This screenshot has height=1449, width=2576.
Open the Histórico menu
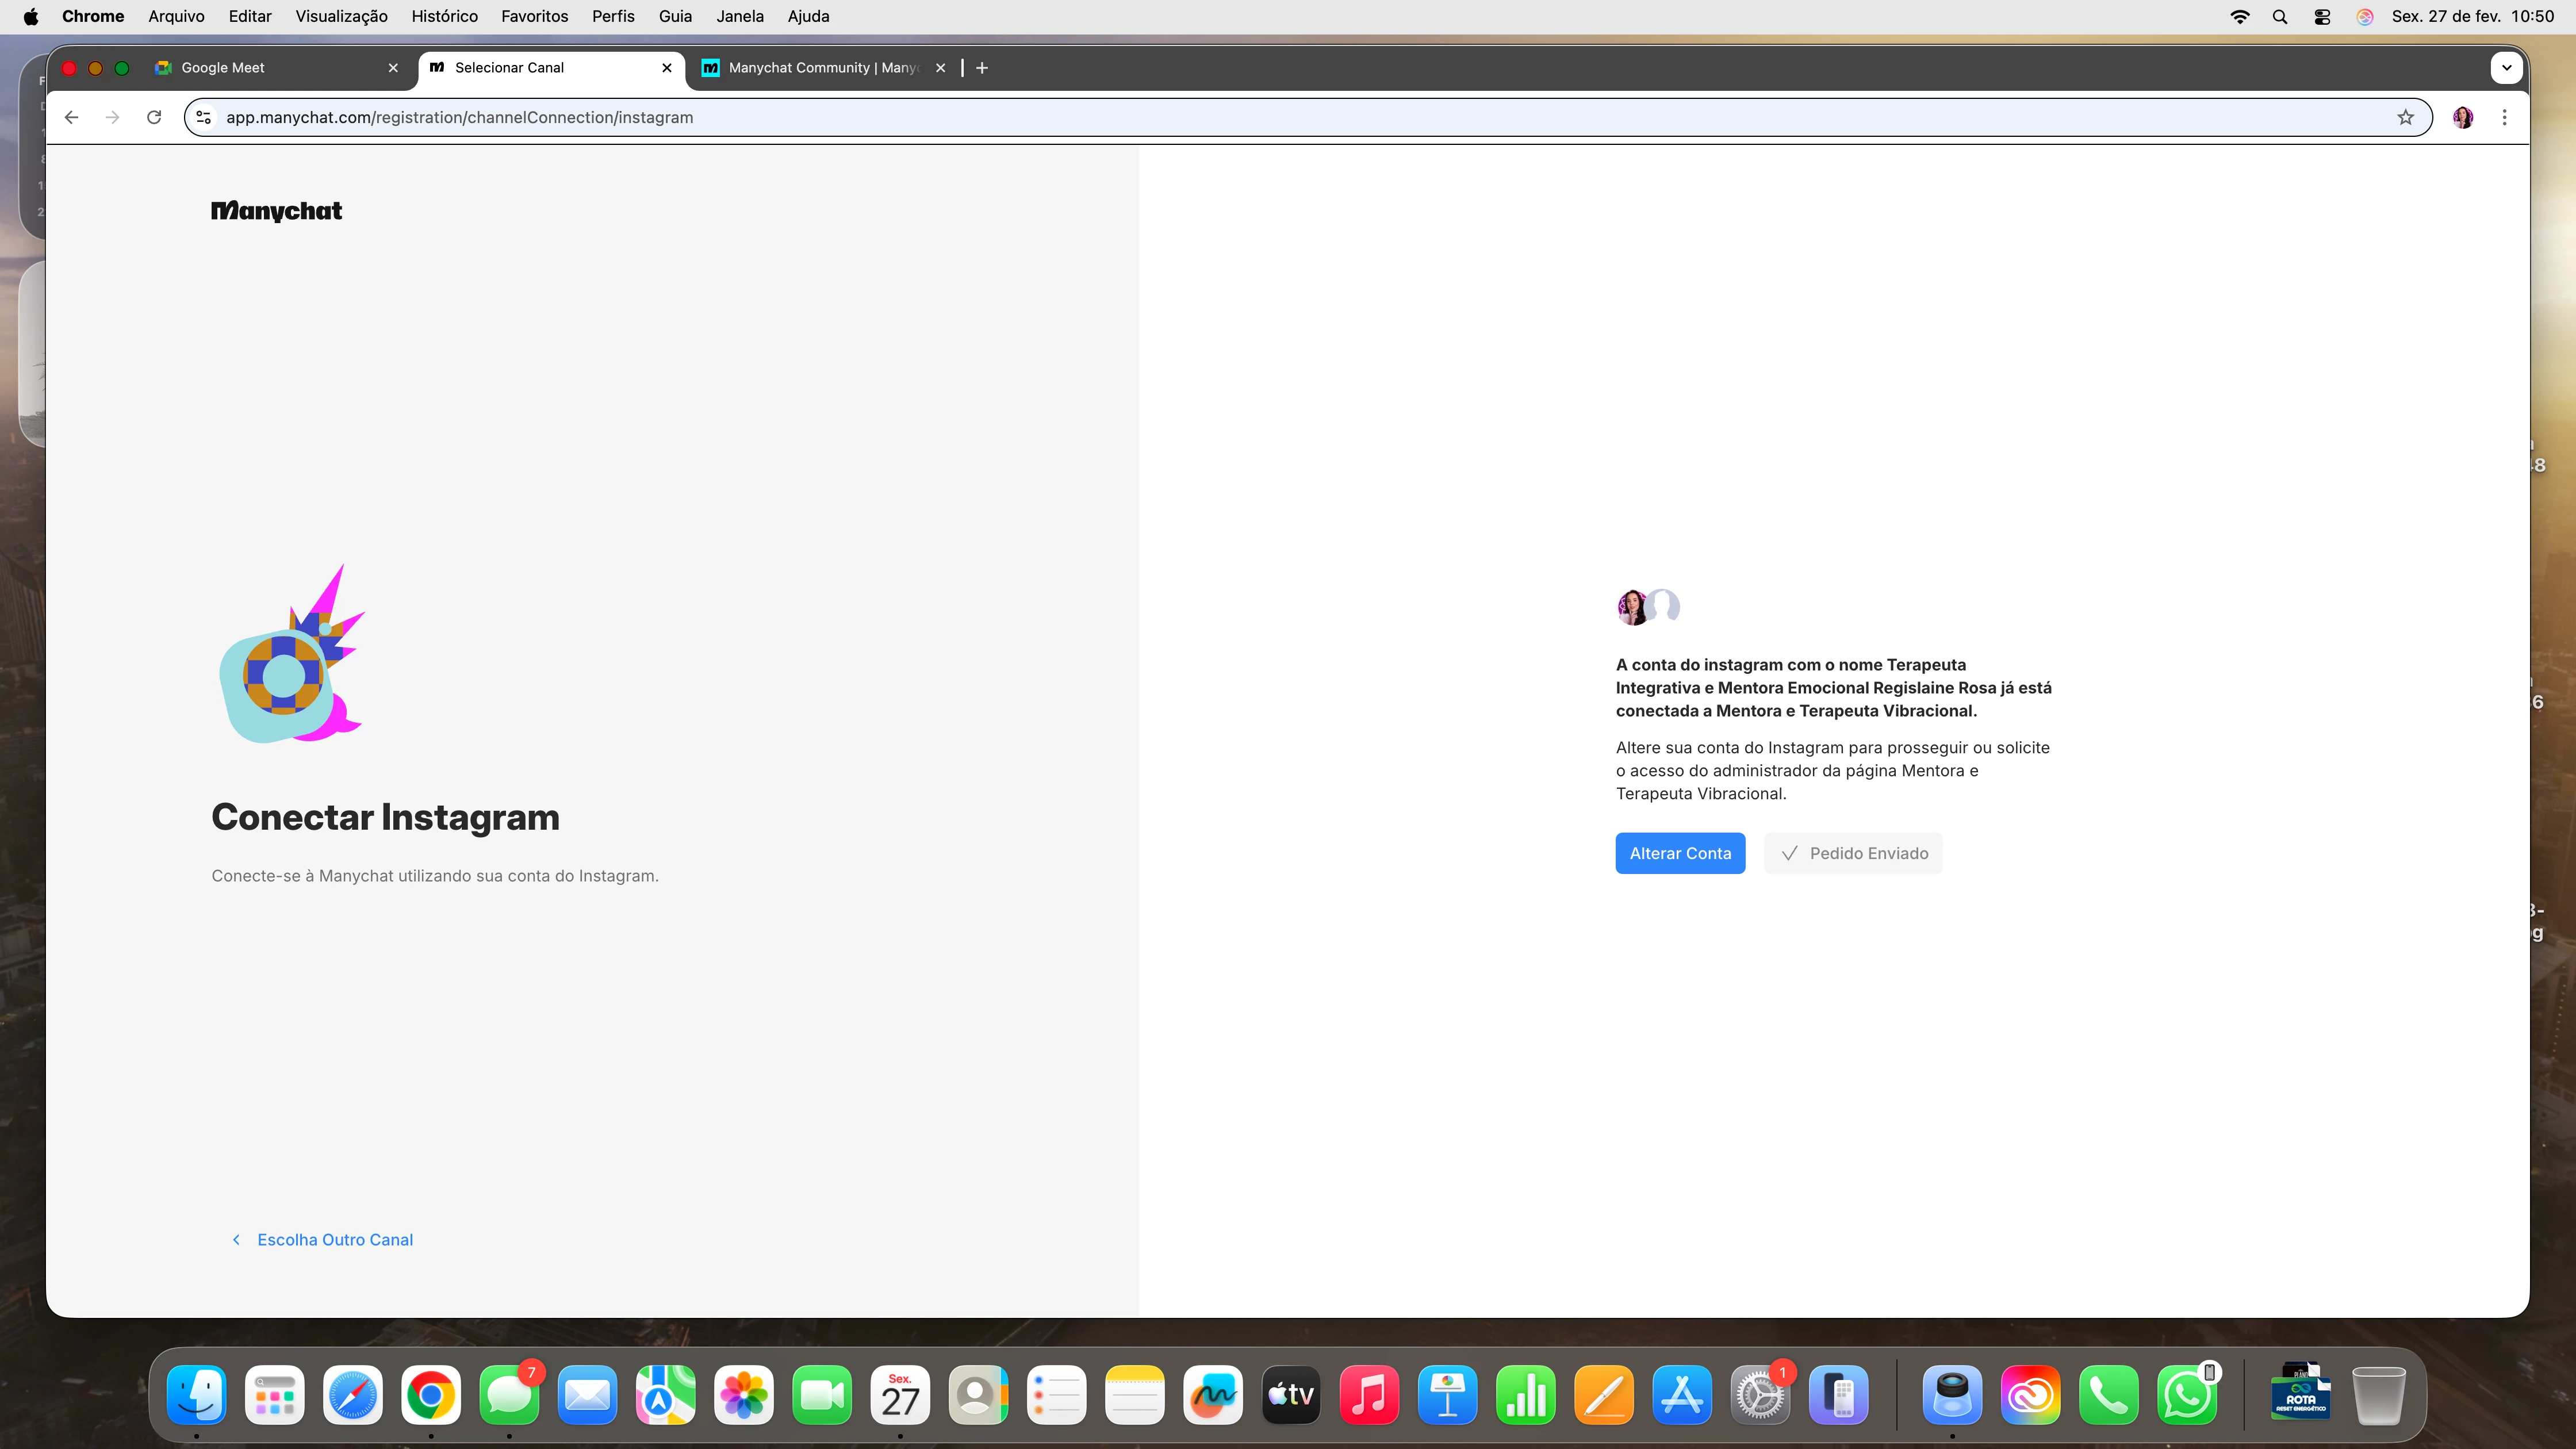(444, 17)
